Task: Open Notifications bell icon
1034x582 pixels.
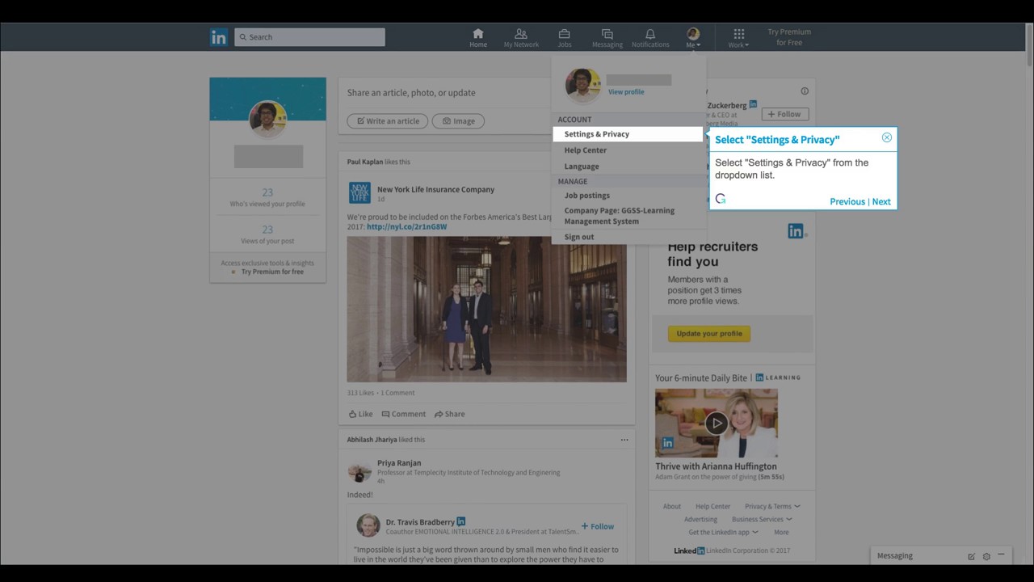Action: tap(650, 37)
